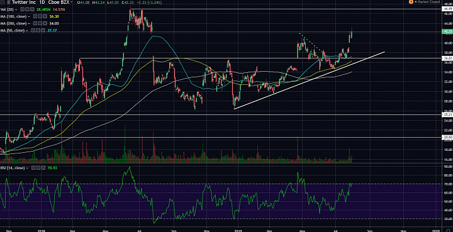Click the Market Closed status label

[x=427, y=2]
